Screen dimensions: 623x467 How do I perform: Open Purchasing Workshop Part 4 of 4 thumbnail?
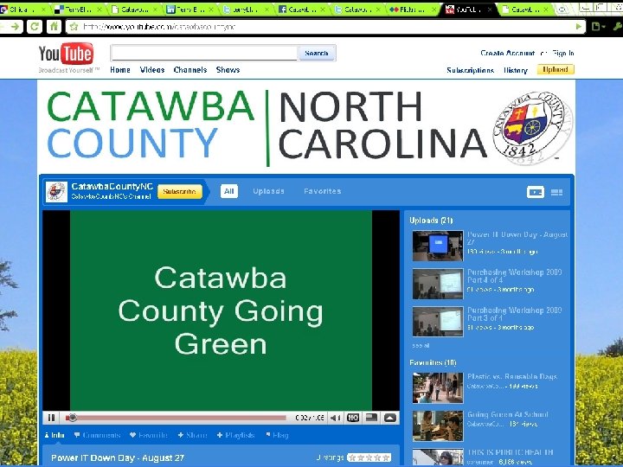point(438,284)
